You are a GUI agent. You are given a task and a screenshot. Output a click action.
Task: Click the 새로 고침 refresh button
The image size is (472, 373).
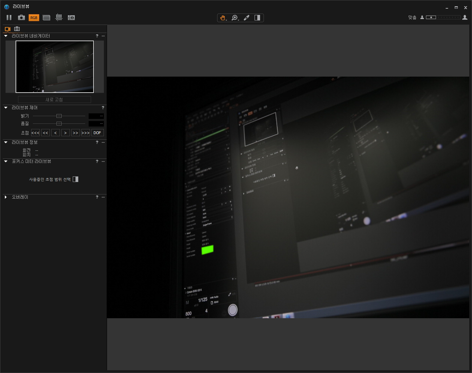54,99
